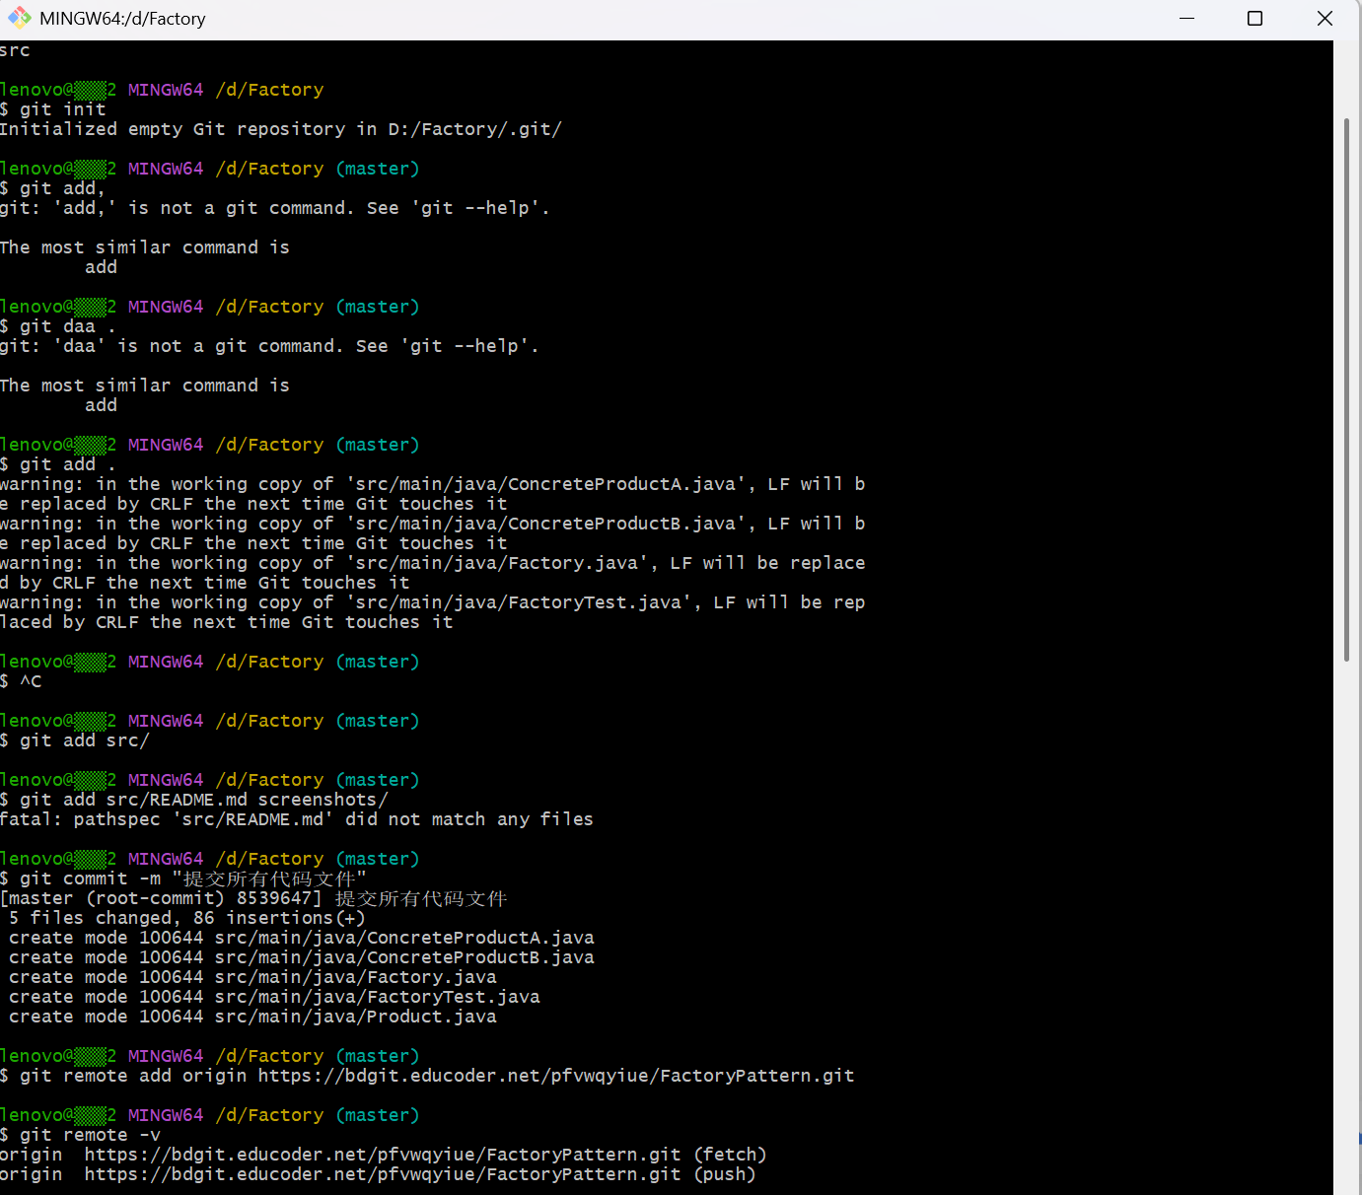
Task: Click the 'create mode' line for Product.java
Action: coord(252,1017)
